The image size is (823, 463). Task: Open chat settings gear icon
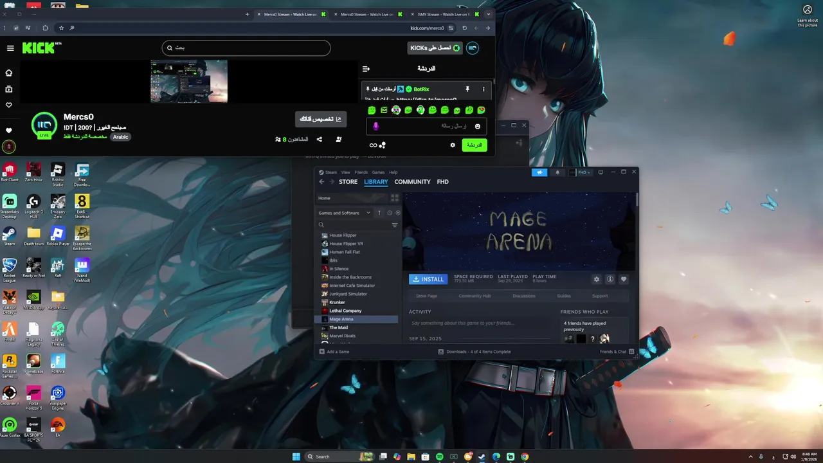point(453,145)
